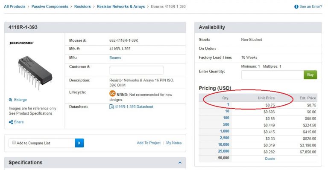Click the $0.606 unit price
The height and width of the screenshot is (170, 328).
click(x=269, y=112)
